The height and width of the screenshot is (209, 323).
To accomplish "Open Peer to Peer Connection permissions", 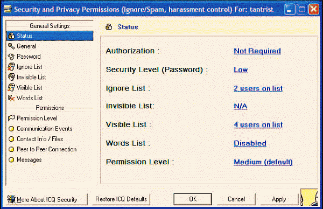I will tap(46, 149).
